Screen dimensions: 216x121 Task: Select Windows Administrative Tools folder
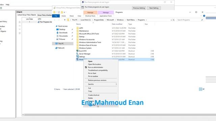click(x=90, y=42)
